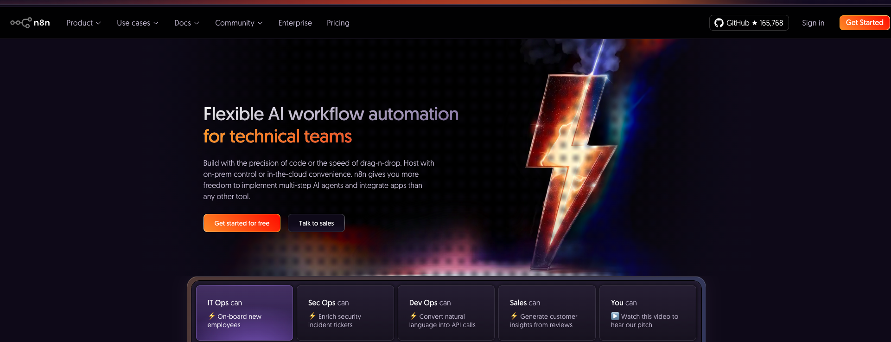
Task: Select the Sales can tab
Action: [x=547, y=313]
